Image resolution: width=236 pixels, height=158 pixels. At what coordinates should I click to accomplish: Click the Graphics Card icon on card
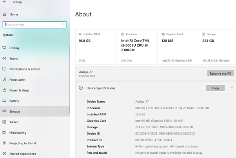[x=163, y=34]
